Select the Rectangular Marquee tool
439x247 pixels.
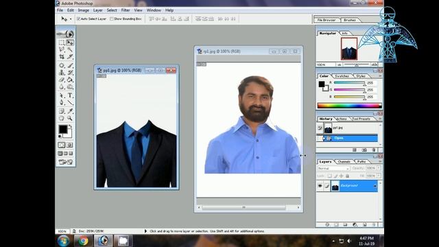click(x=62, y=43)
